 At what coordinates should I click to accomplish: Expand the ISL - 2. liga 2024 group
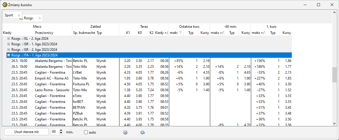click(x=8, y=38)
